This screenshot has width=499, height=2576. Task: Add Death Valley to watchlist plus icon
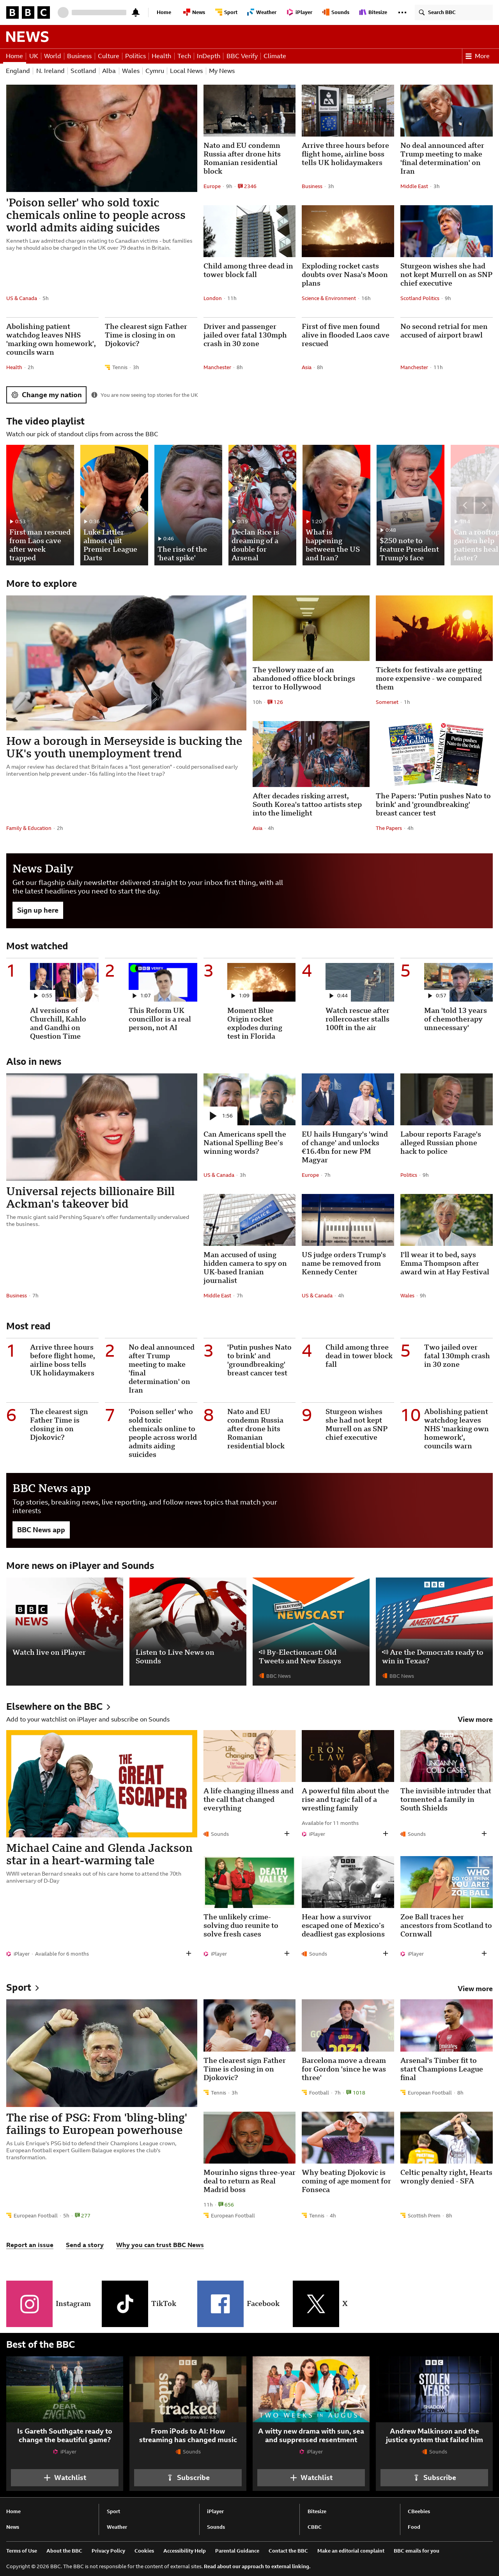(286, 1953)
